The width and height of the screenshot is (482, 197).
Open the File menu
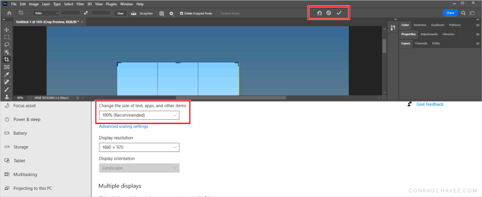(x=14, y=4)
